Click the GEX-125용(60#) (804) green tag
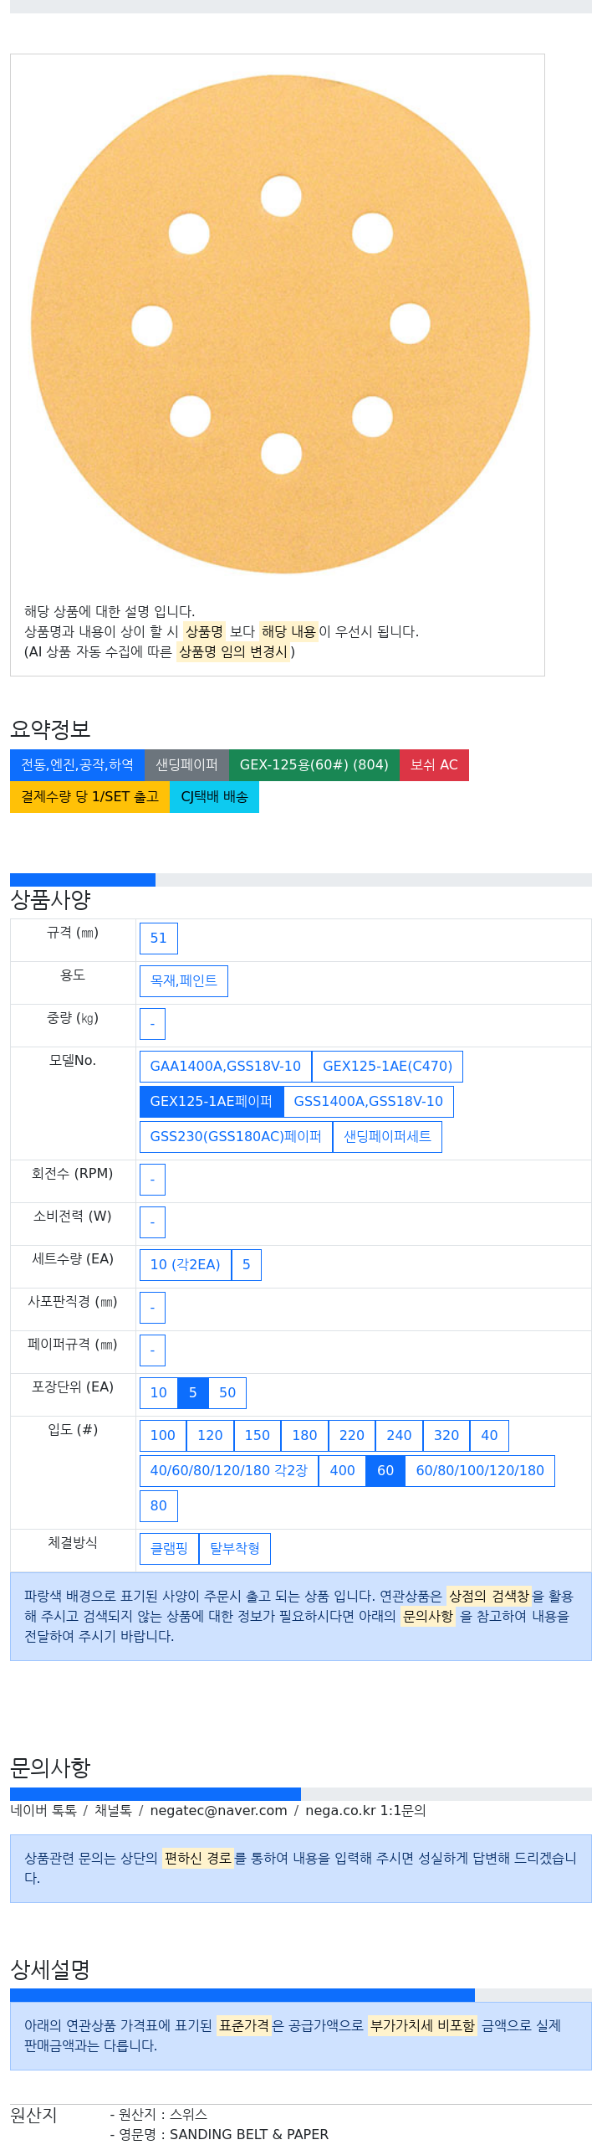602x2145 pixels. click(x=314, y=764)
